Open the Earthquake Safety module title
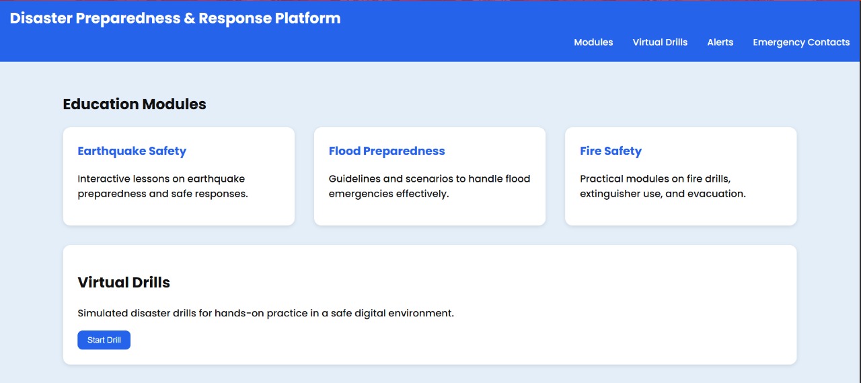The image size is (861, 383). (x=132, y=151)
